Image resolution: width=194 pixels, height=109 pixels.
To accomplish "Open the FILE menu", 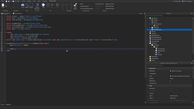I will click(x=2, y=1).
